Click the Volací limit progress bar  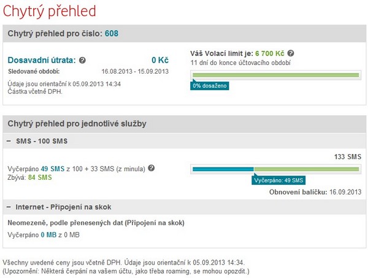pos(276,75)
